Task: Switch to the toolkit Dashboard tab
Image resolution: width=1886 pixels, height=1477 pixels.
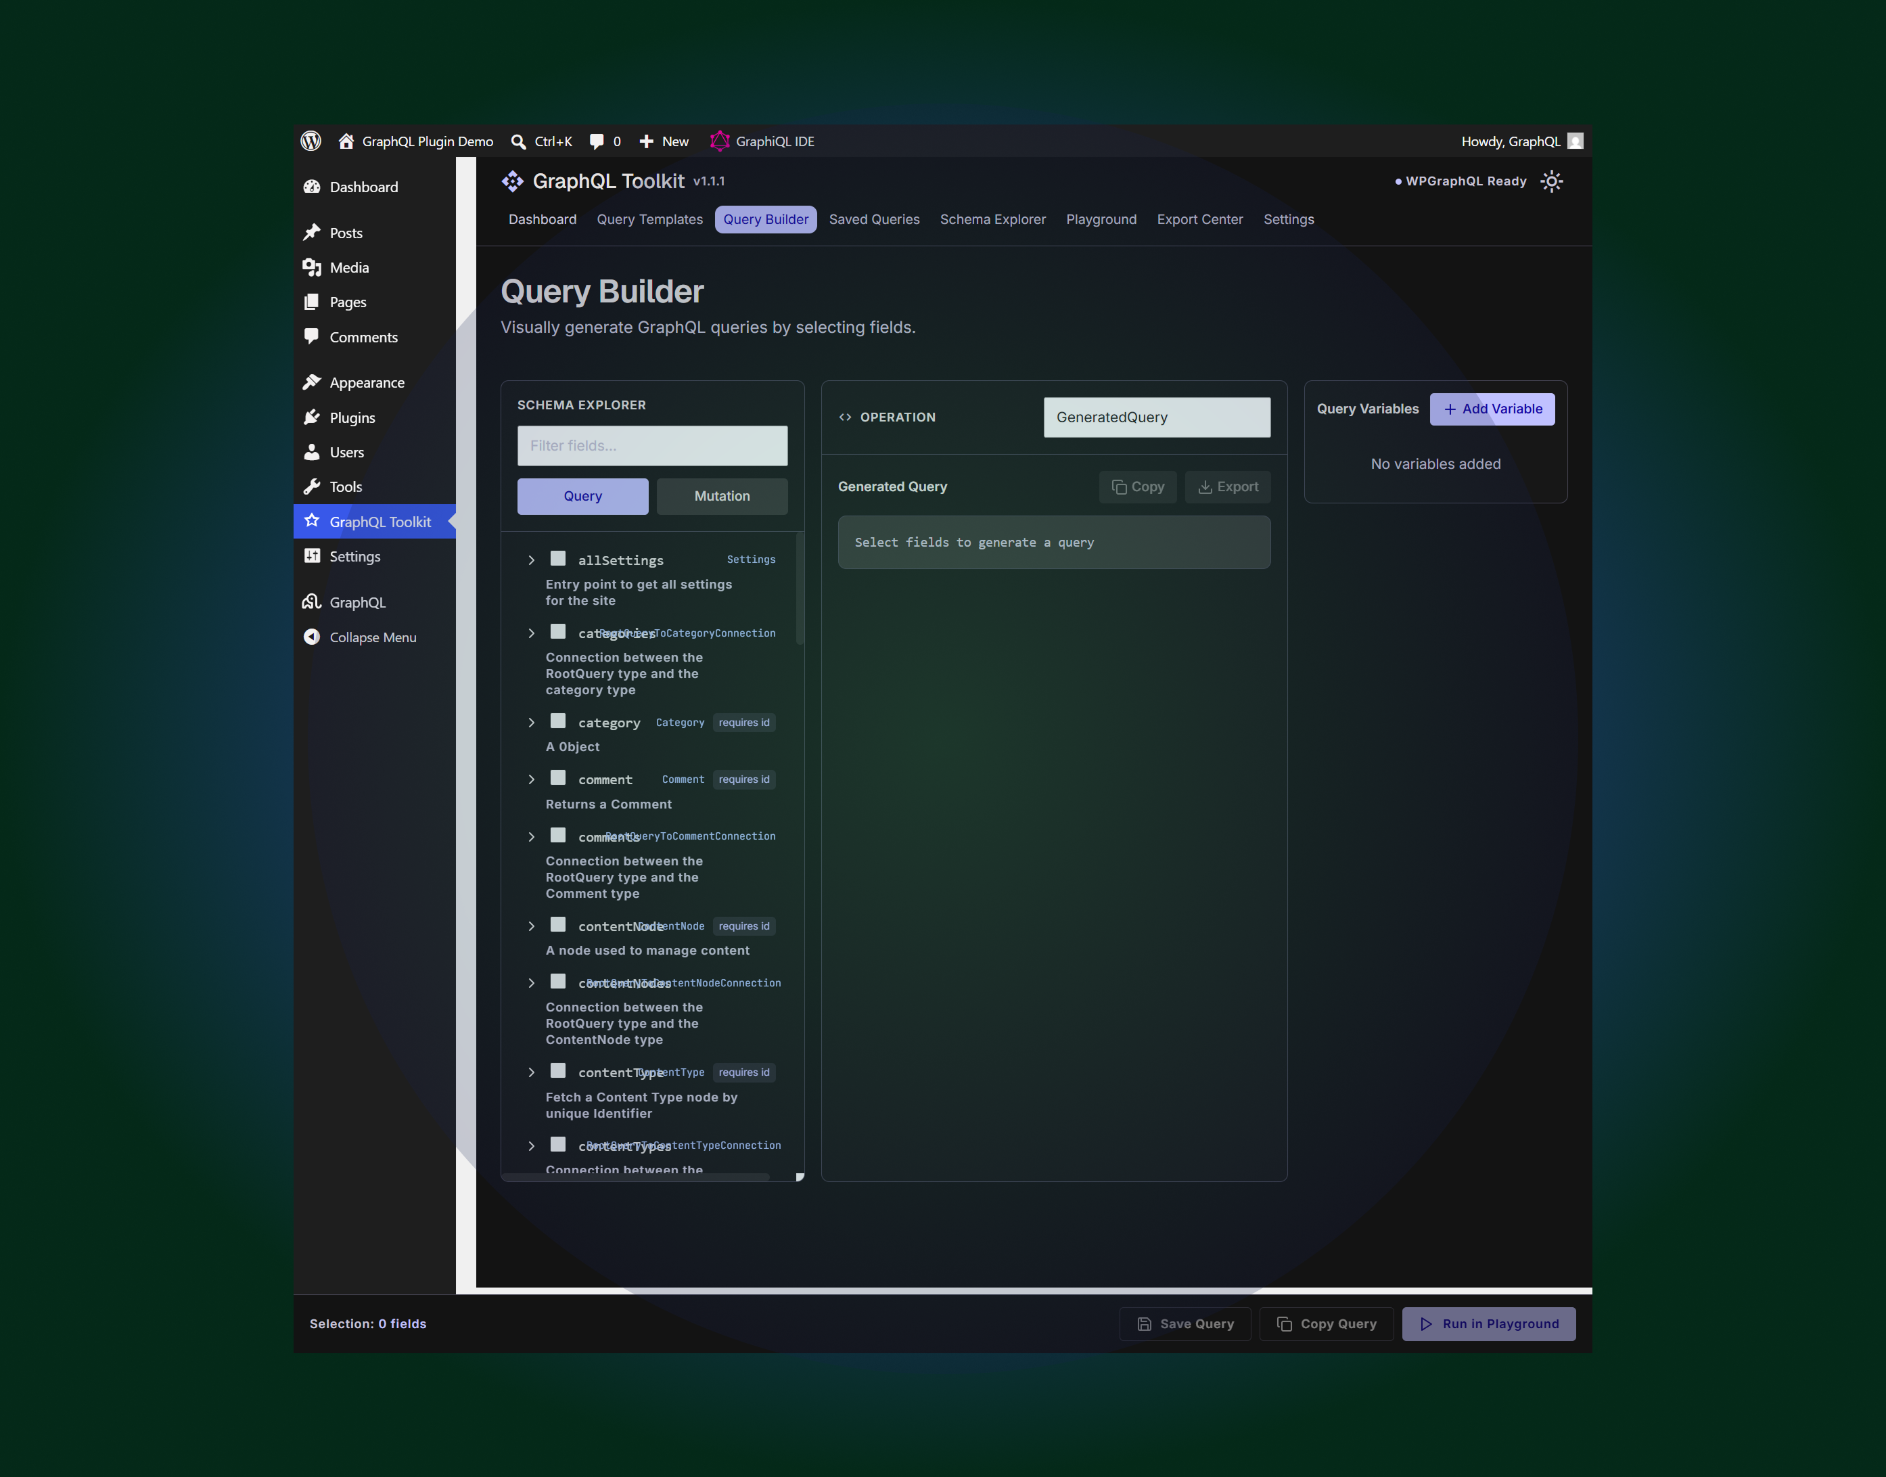Action: point(543,220)
